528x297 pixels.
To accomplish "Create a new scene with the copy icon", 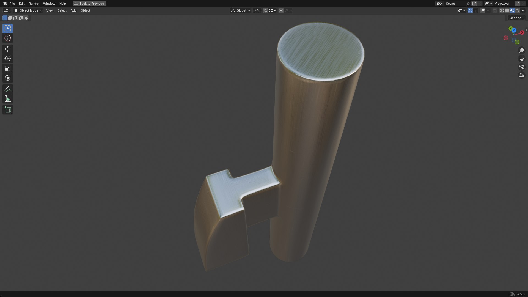I will pyautogui.click(x=474, y=4).
